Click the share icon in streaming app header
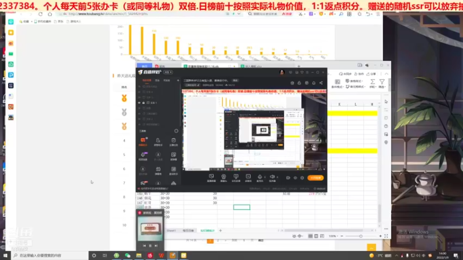This screenshot has height=260, width=463. click(x=321, y=83)
